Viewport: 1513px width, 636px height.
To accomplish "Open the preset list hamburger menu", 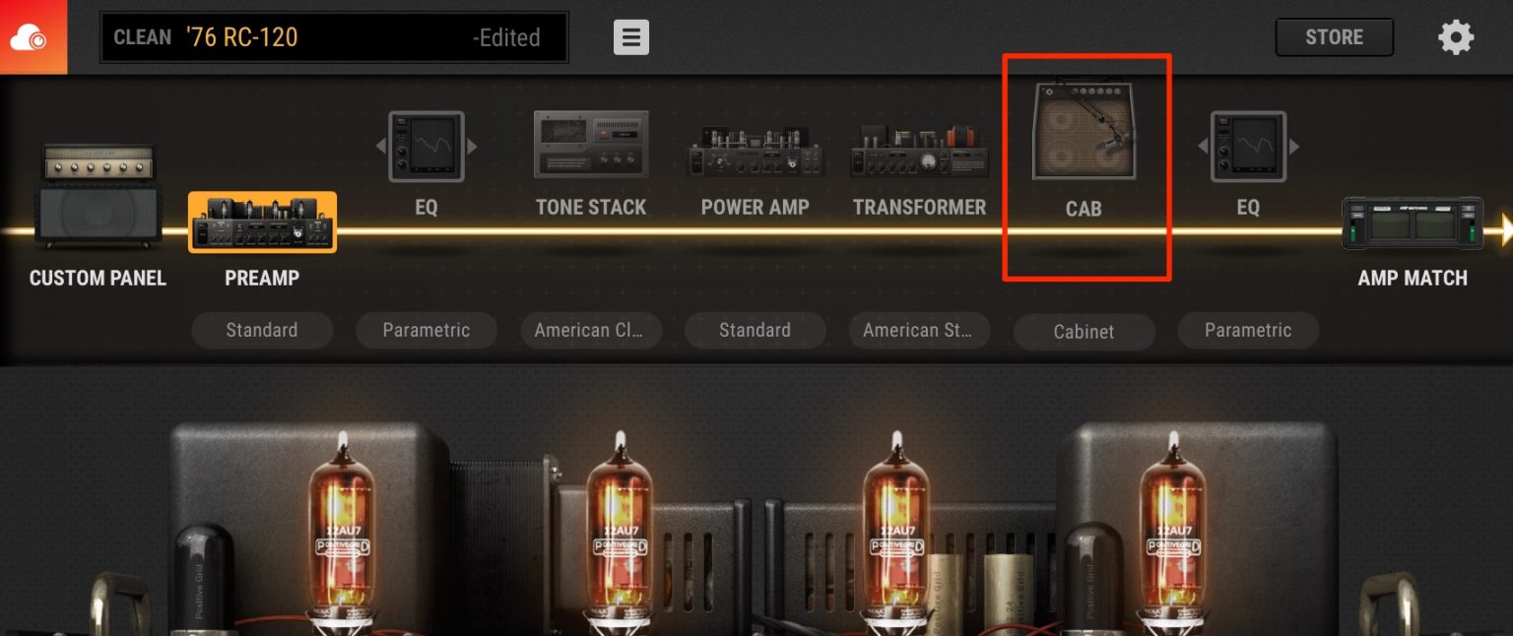I will click(x=631, y=37).
